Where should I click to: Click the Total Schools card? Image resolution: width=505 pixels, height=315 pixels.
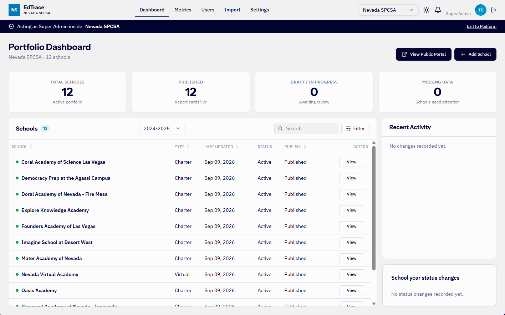click(x=67, y=92)
